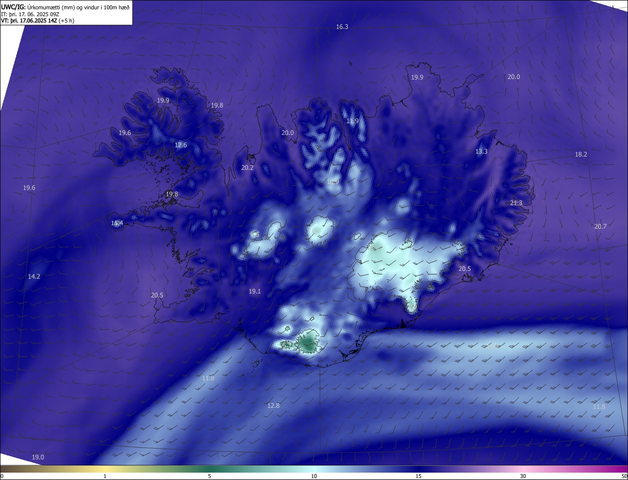This screenshot has width=628, height=480.
Task: Click the 11.4 value at Snæfellsnes tip
Action: click(117, 224)
